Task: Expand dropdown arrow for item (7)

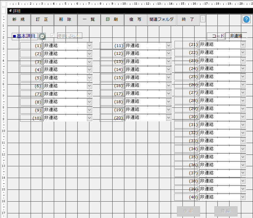Action: pos(89,94)
